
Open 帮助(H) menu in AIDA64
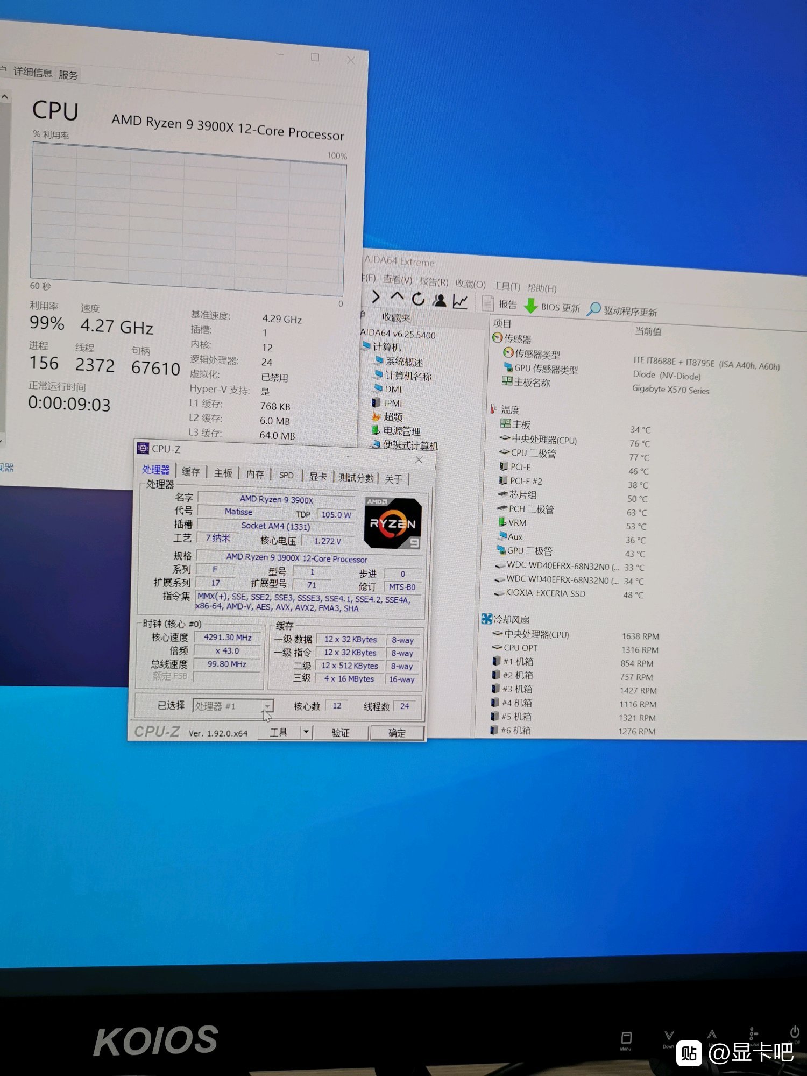point(542,288)
